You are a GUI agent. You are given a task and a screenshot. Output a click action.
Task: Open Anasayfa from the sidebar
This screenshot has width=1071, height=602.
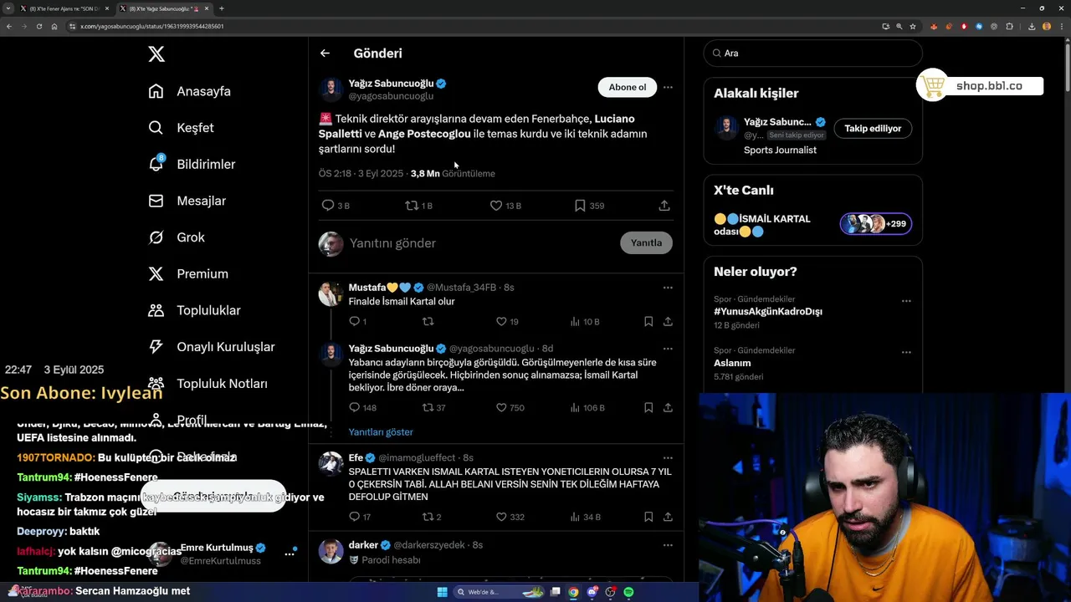(189, 91)
